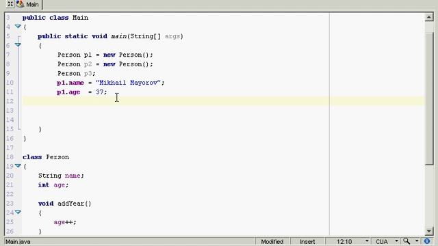Open the dropdown arrow next to magnifier
The image size is (438, 246).
(417, 241)
